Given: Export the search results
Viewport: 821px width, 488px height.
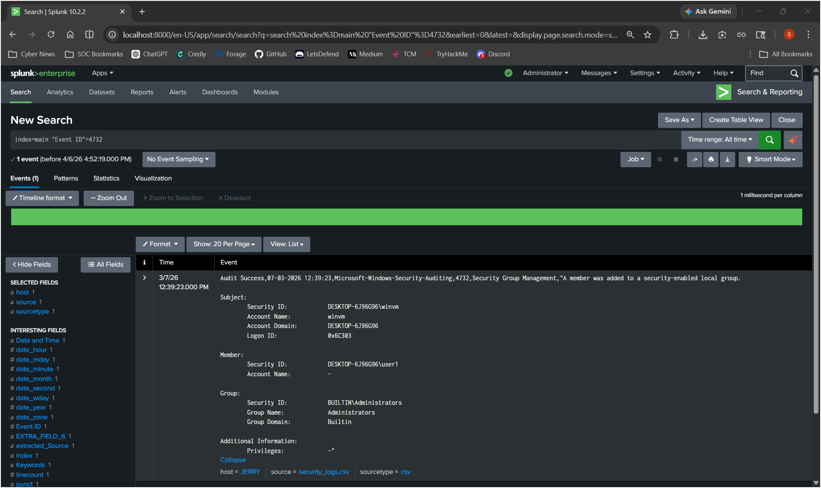Looking at the screenshot, I should [728, 159].
